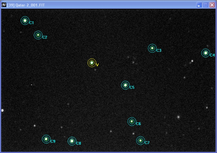Pick the unmarked star above C9

pyautogui.click(x=34, y=126)
